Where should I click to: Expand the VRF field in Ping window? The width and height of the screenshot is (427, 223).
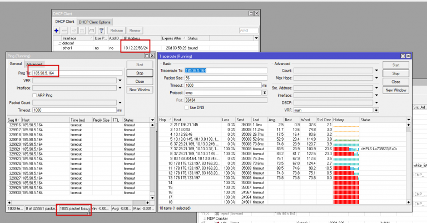click(x=120, y=81)
